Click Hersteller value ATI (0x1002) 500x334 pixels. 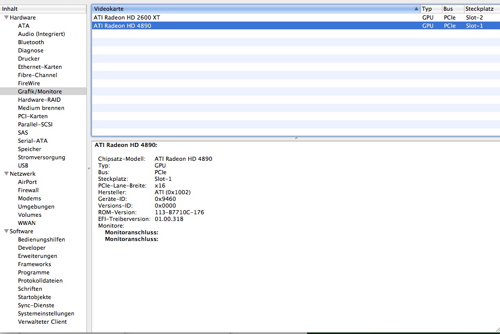tap(172, 192)
